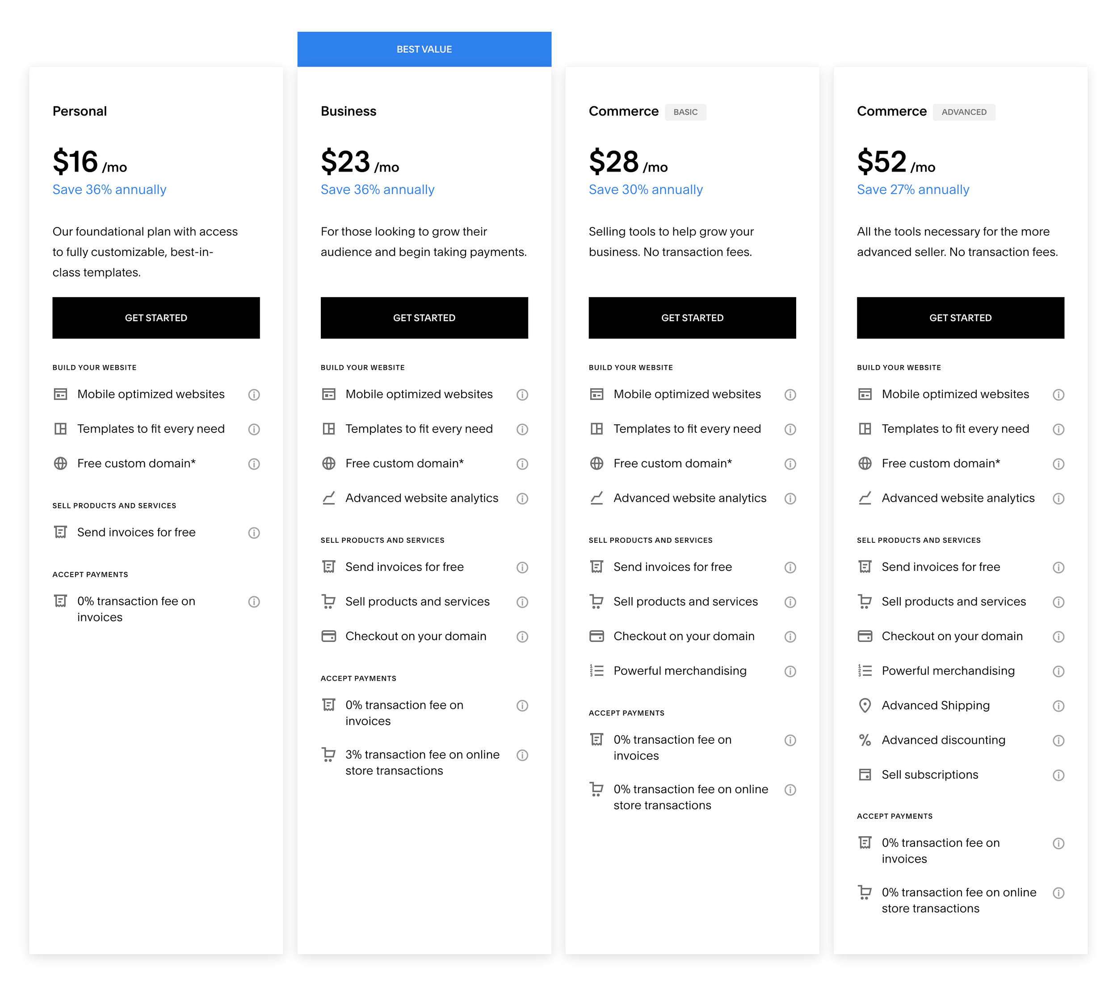Choose Get Started for Commerce Basic
The height and width of the screenshot is (989, 1117).
click(692, 318)
